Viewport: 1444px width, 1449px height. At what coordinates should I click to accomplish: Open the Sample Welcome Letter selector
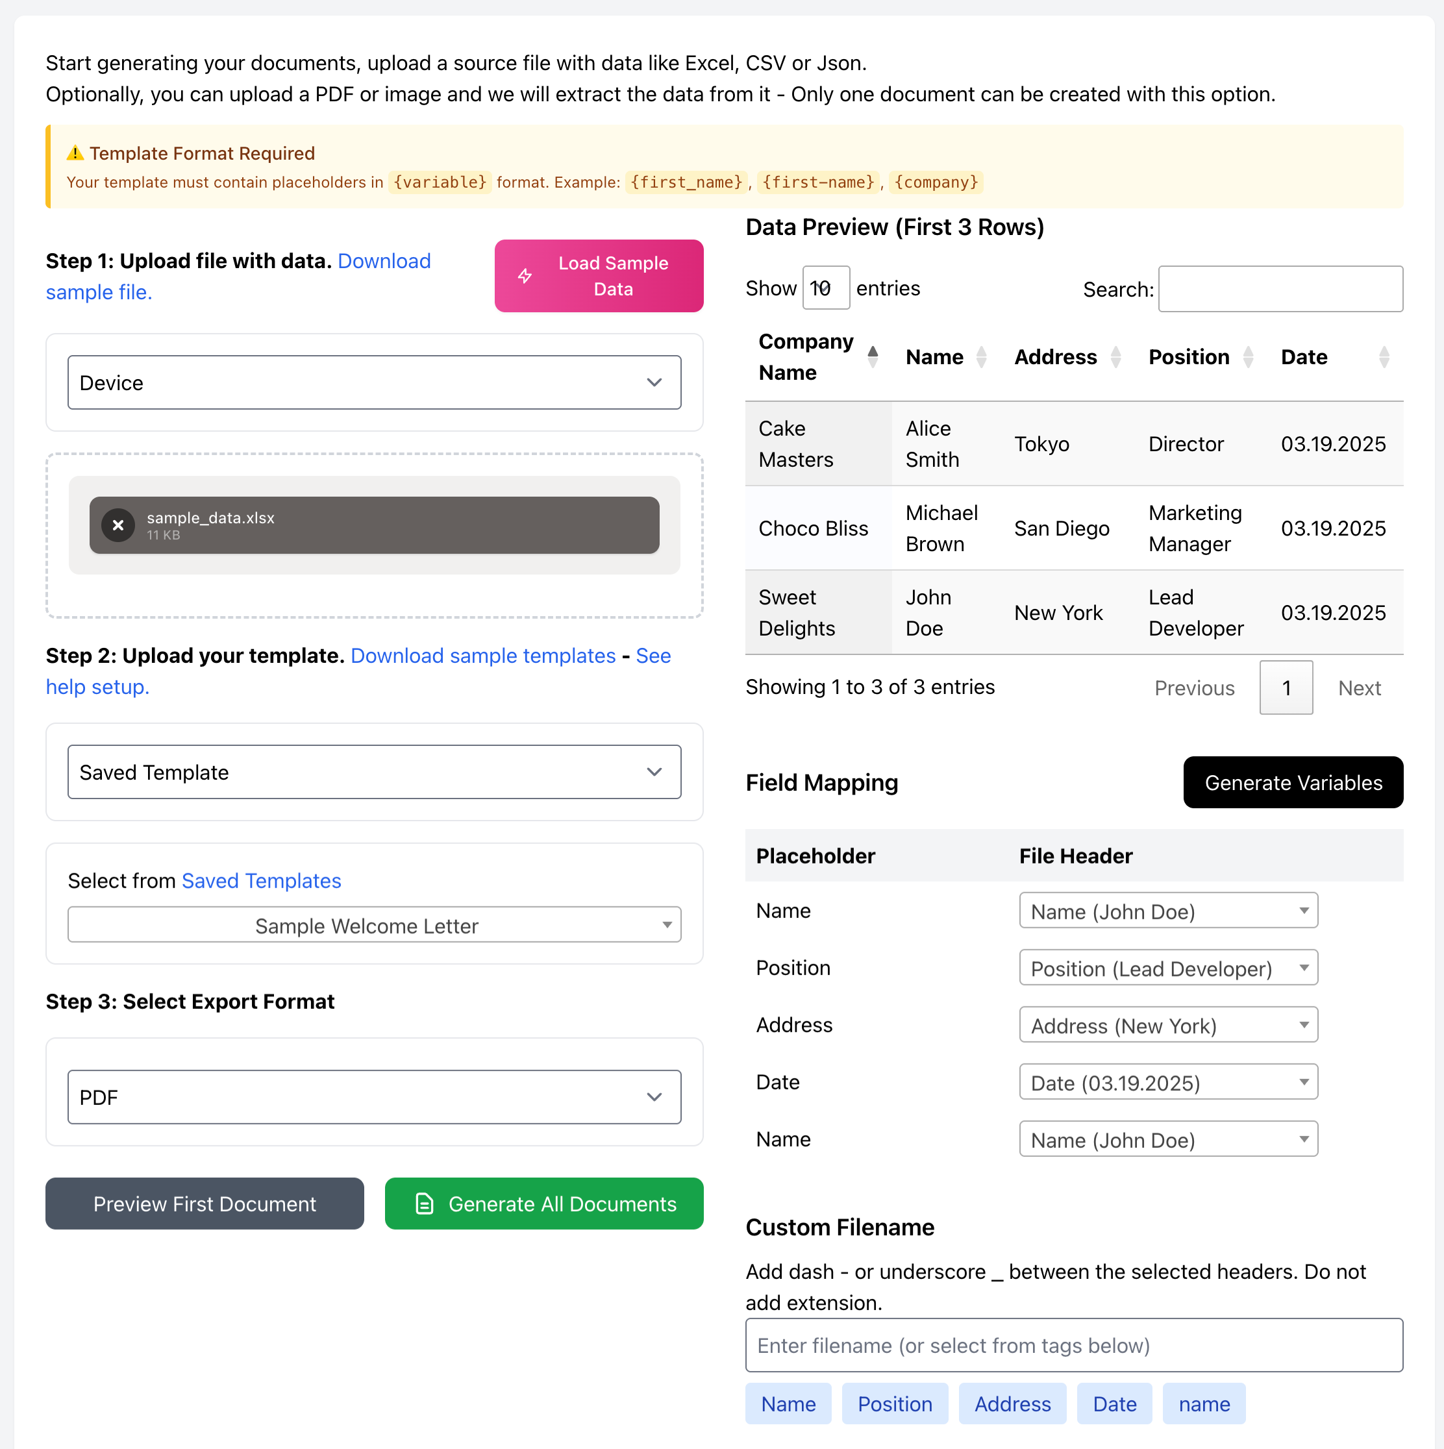[375, 926]
